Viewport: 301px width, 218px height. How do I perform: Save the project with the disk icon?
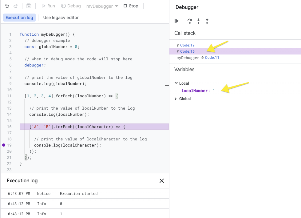[29, 6]
